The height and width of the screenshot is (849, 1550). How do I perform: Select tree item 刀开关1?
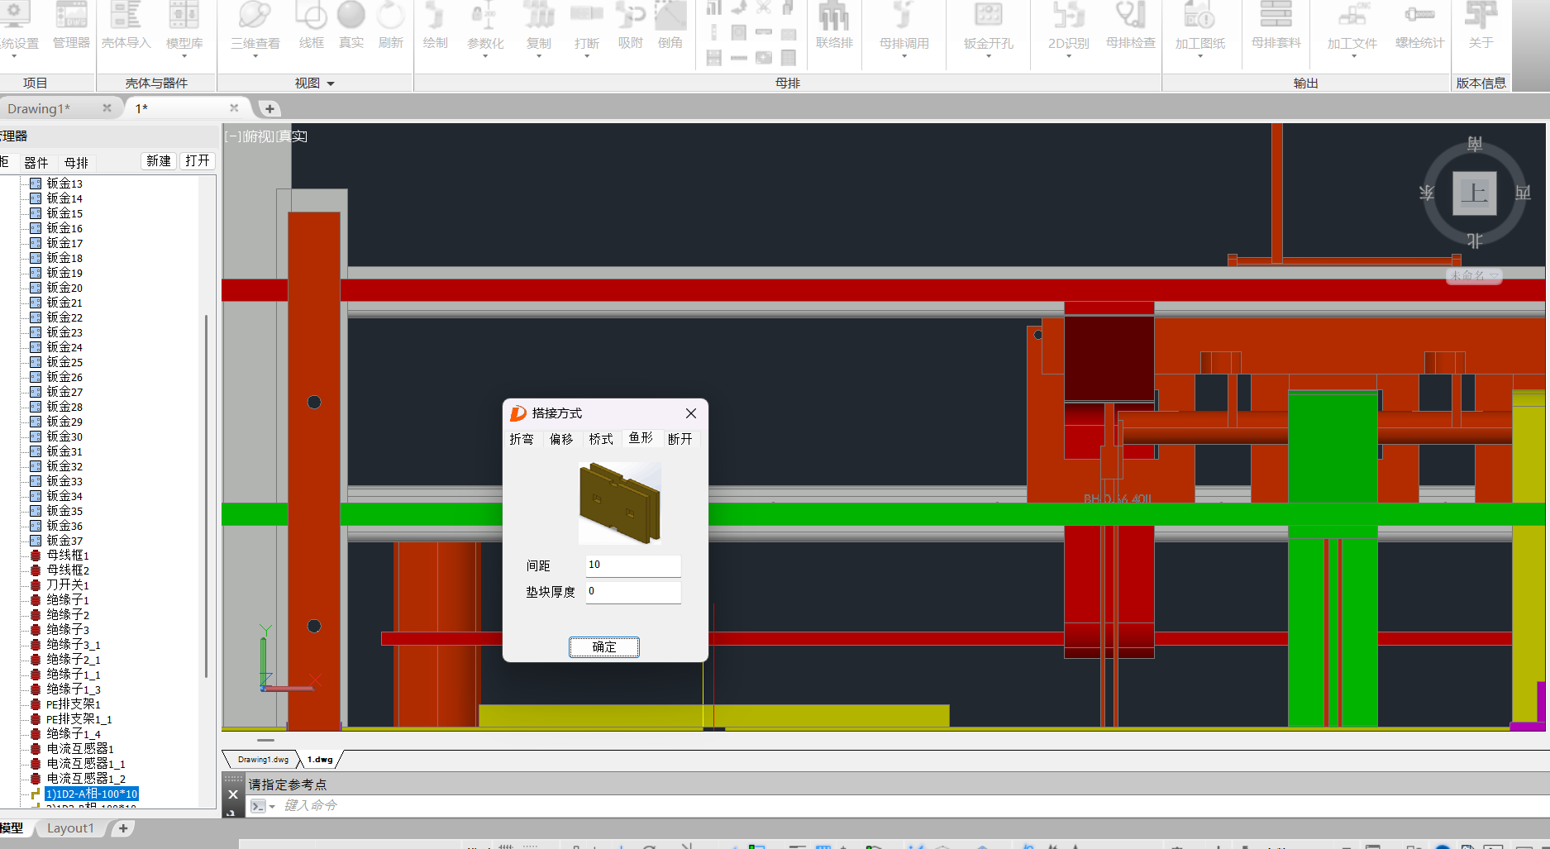(x=68, y=585)
